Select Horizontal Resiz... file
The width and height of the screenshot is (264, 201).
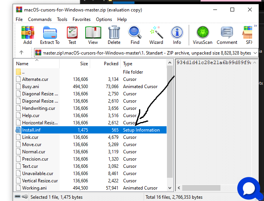tap(40, 122)
